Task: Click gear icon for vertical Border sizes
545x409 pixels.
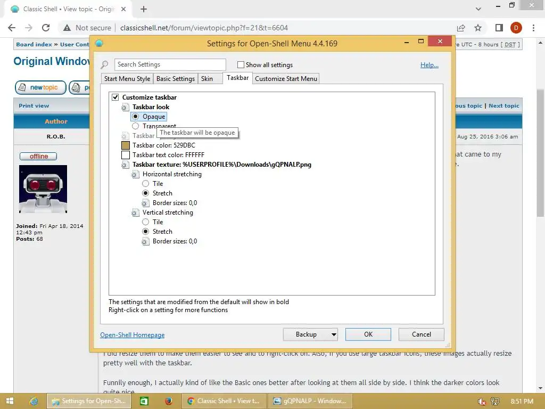Action: pyautogui.click(x=145, y=241)
